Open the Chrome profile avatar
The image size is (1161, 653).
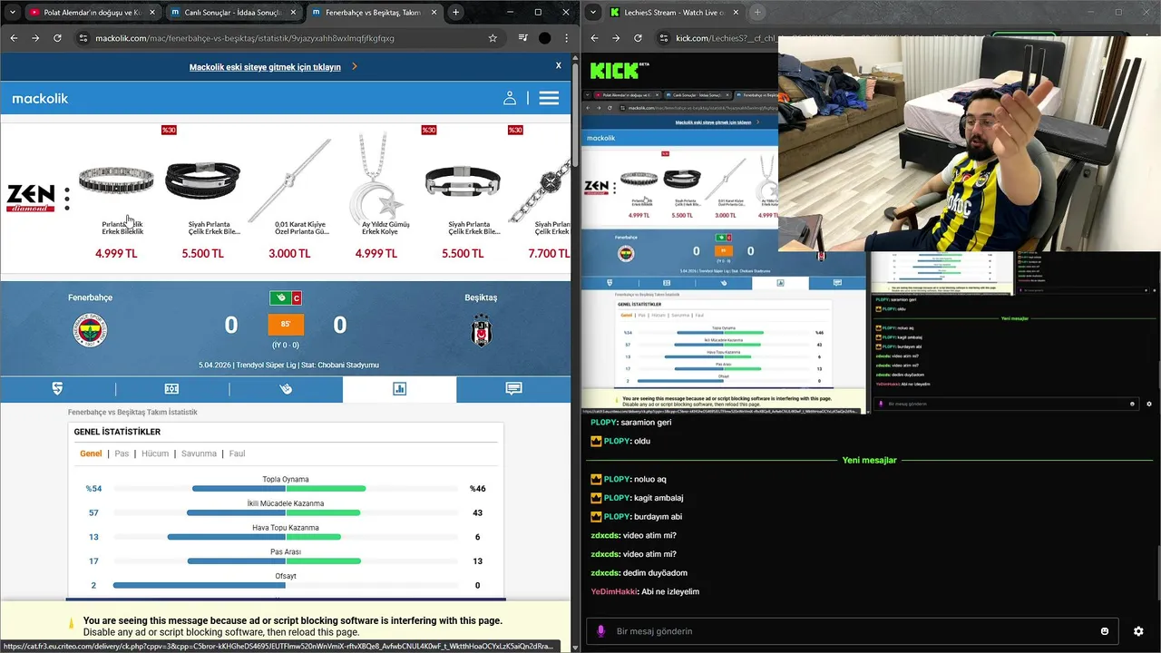tap(544, 38)
